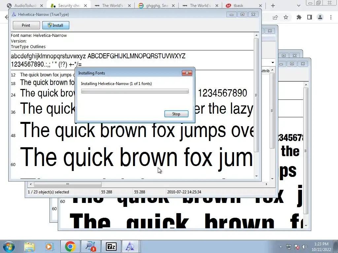
Task: Click the Font name: Helvetica-Narrow text
Action: point(39,35)
